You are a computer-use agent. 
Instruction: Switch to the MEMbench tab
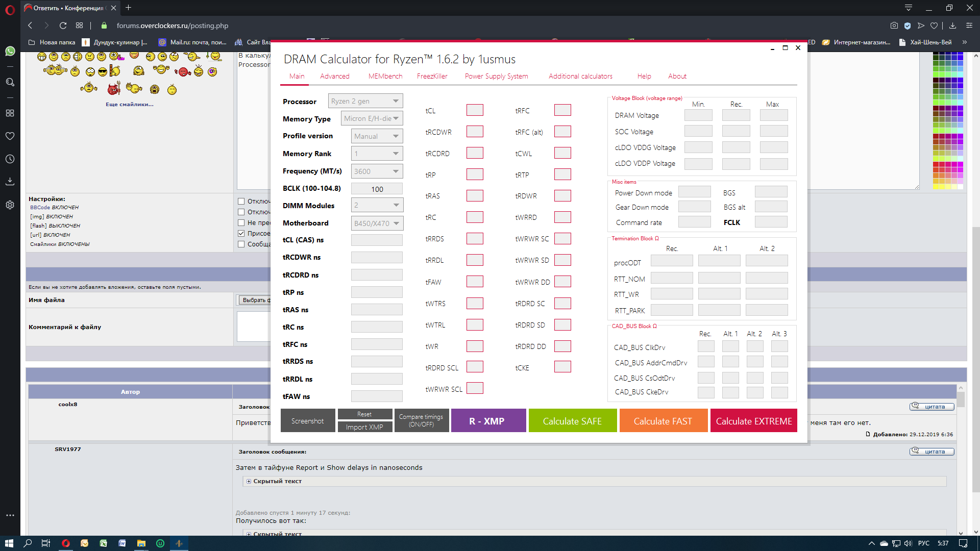pos(385,76)
